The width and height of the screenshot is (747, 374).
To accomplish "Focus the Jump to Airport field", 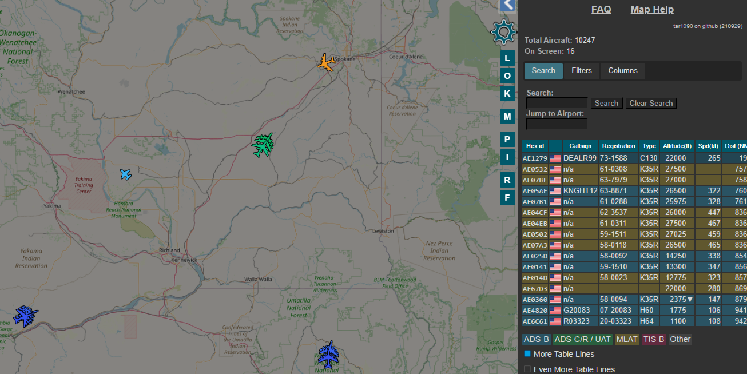I will [x=557, y=124].
